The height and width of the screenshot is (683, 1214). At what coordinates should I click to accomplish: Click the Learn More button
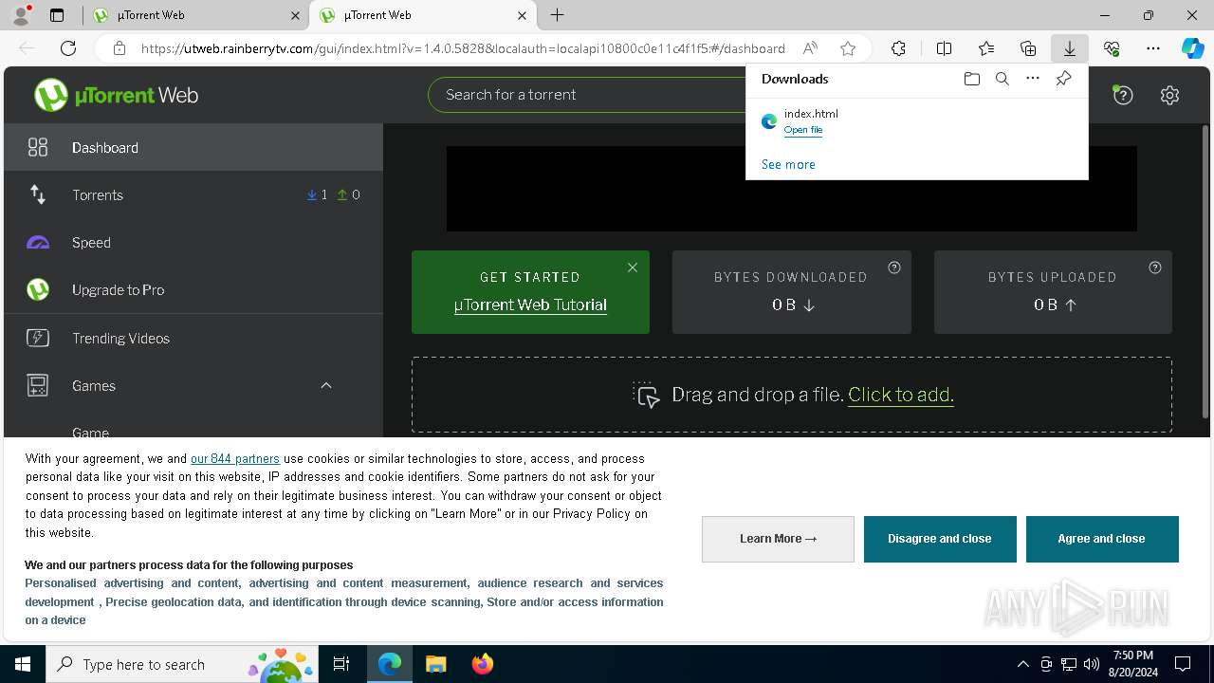click(778, 539)
